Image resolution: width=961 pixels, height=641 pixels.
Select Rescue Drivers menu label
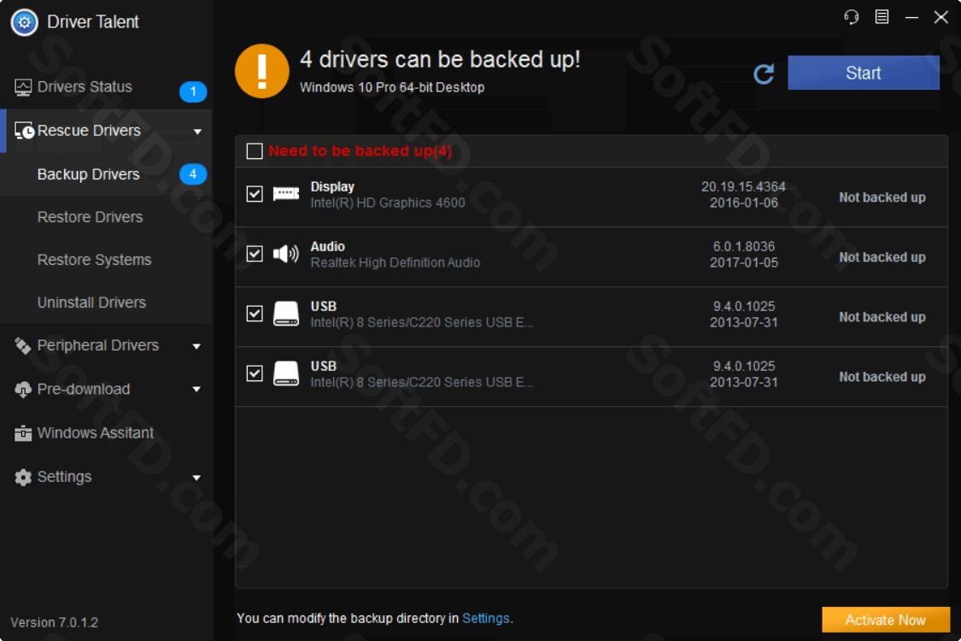(89, 131)
